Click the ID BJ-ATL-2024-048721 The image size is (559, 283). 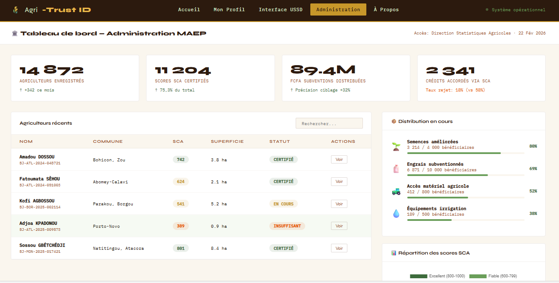pos(40,163)
